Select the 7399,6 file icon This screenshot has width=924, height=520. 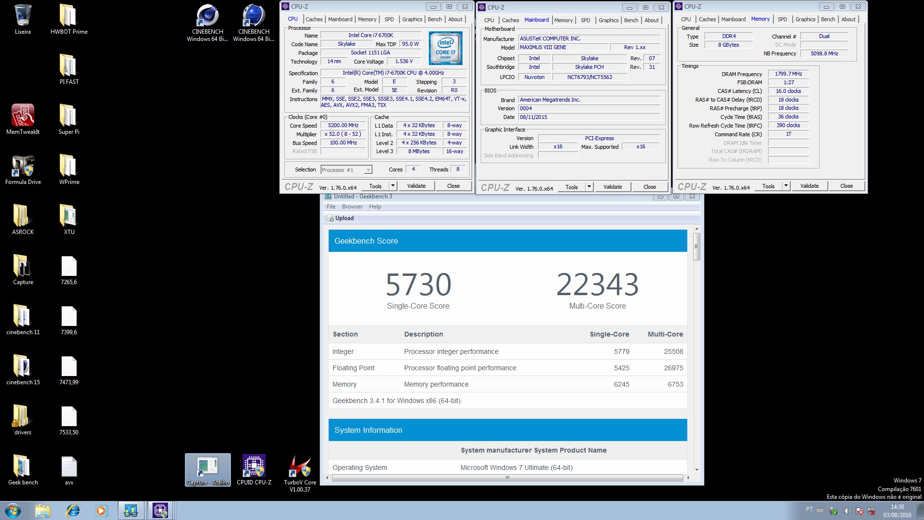pyautogui.click(x=69, y=320)
